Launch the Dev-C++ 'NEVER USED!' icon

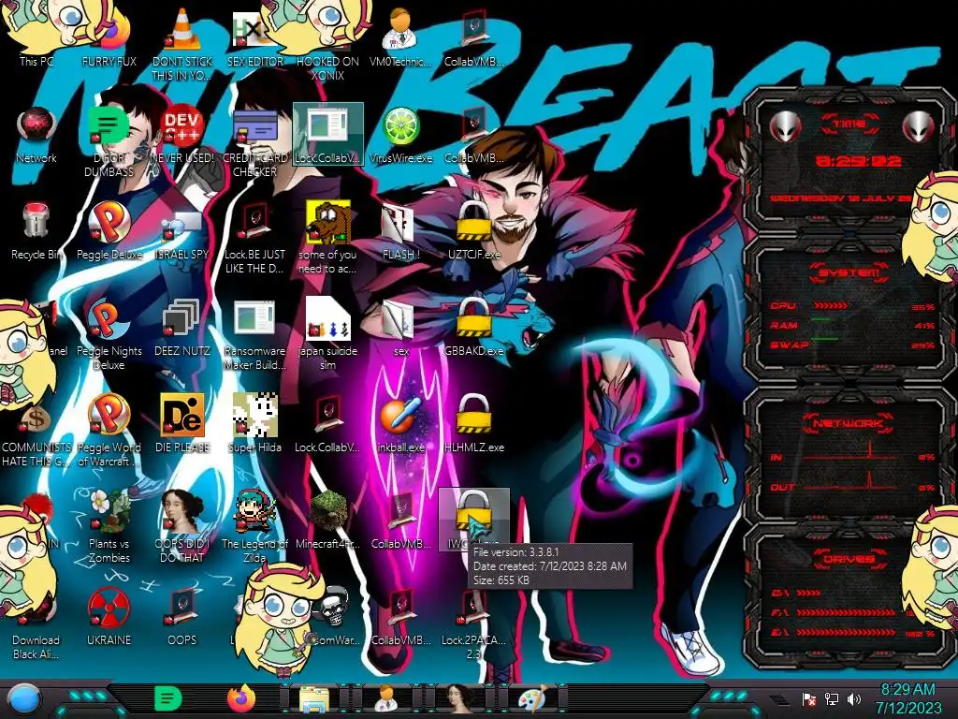coord(182,135)
